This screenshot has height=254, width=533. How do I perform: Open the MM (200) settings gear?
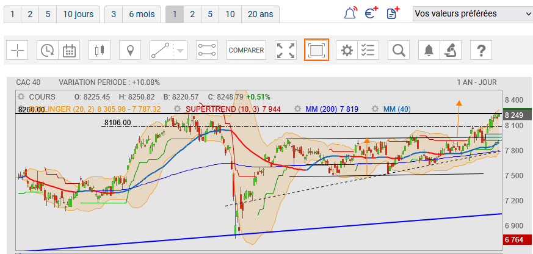pos(298,109)
